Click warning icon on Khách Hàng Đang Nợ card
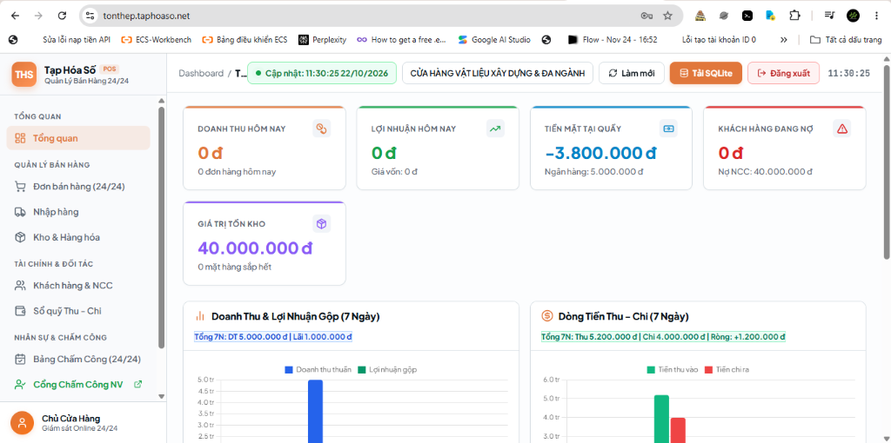891x443 pixels. click(x=842, y=129)
